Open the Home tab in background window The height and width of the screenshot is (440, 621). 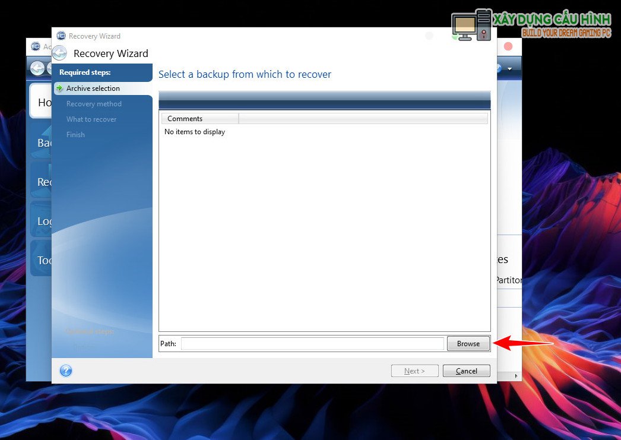(x=42, y=102)
